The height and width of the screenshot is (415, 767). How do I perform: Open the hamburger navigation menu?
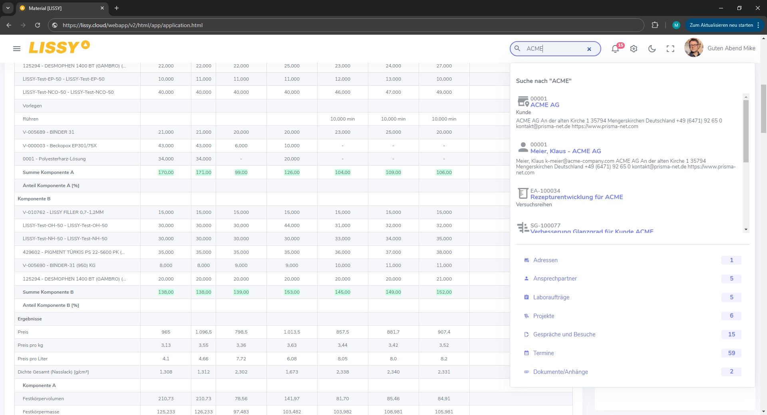pyautogui.click(x=17, y=49)
